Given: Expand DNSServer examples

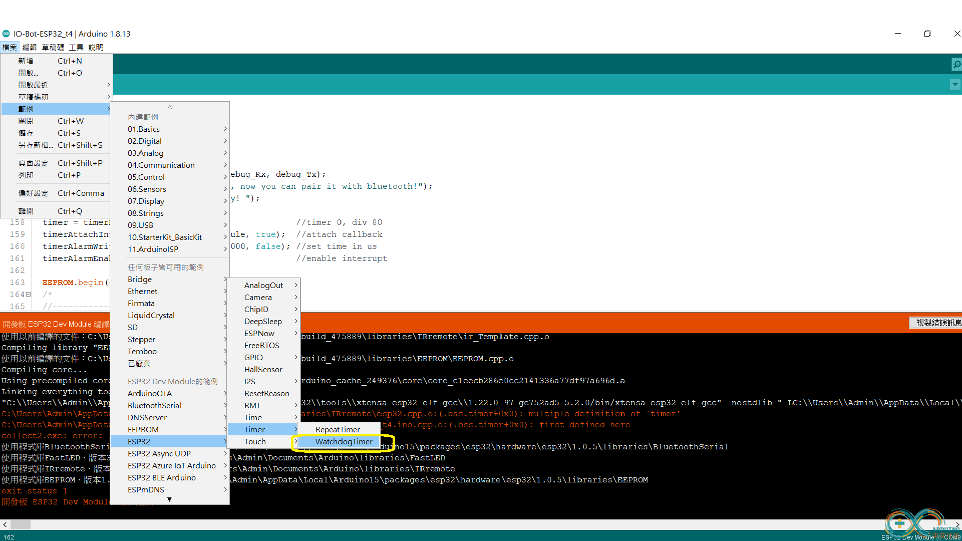Looking at the screenshot, I should 170,417.
